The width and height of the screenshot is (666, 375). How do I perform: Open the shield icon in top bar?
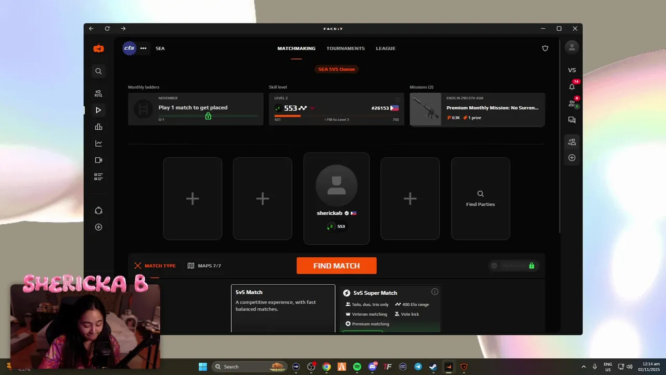tap(545, 48)
